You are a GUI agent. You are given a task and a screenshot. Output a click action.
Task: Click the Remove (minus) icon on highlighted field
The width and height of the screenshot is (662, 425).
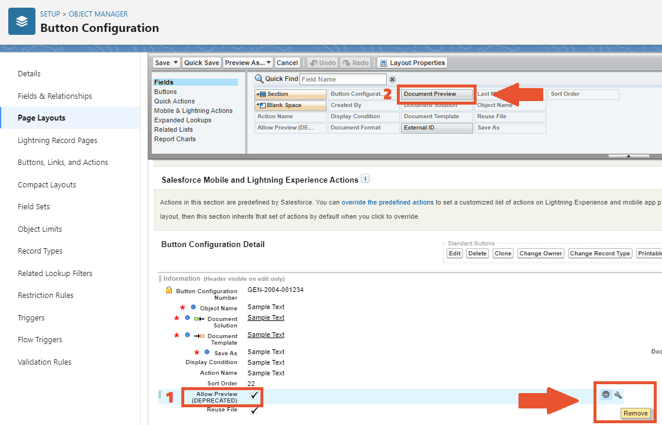606,395
